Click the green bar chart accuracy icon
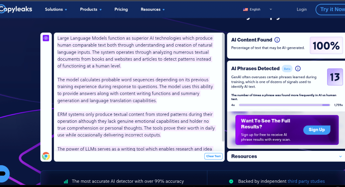 (66, 181)
